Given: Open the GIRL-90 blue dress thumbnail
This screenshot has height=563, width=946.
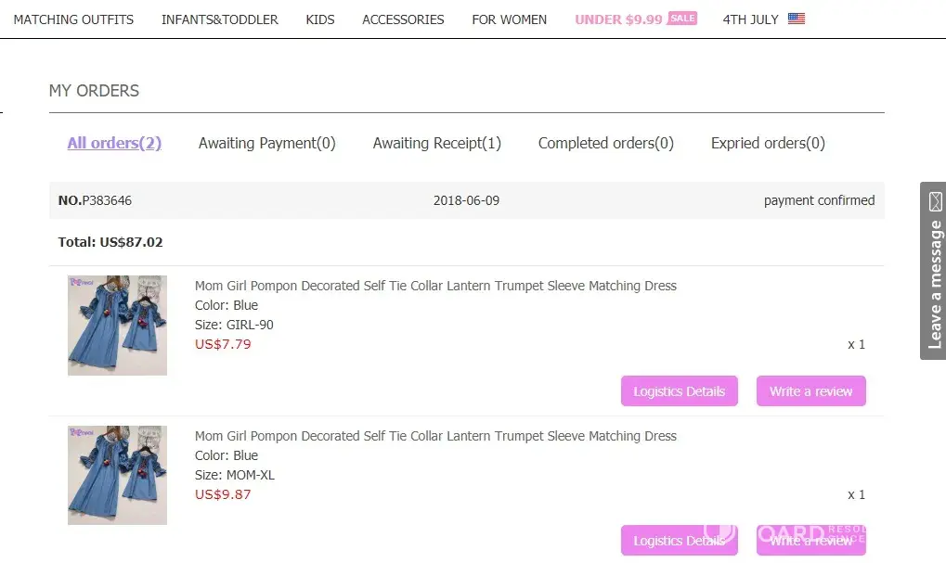Looking at the screenshot, I should (117, 326).
